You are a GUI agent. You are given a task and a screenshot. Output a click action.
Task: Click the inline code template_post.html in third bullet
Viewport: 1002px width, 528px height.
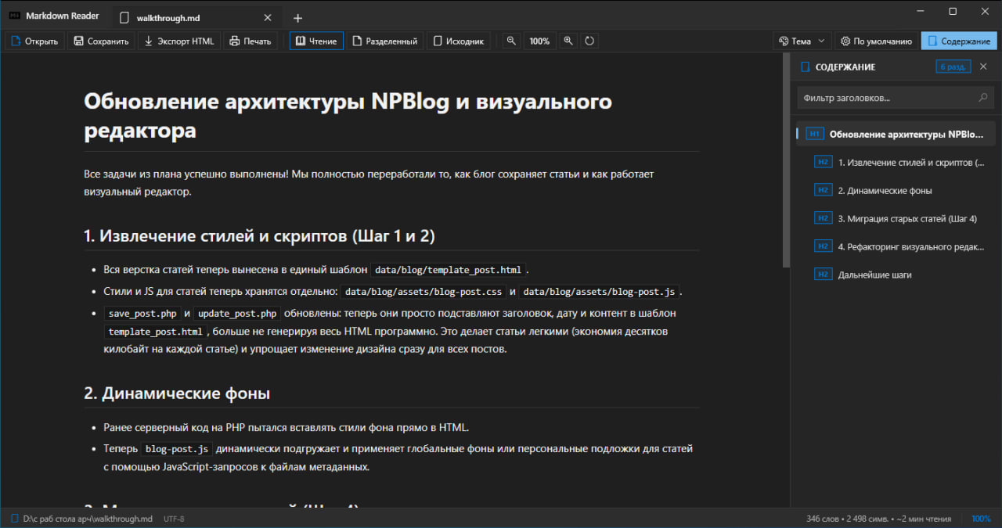pos(154,332)
